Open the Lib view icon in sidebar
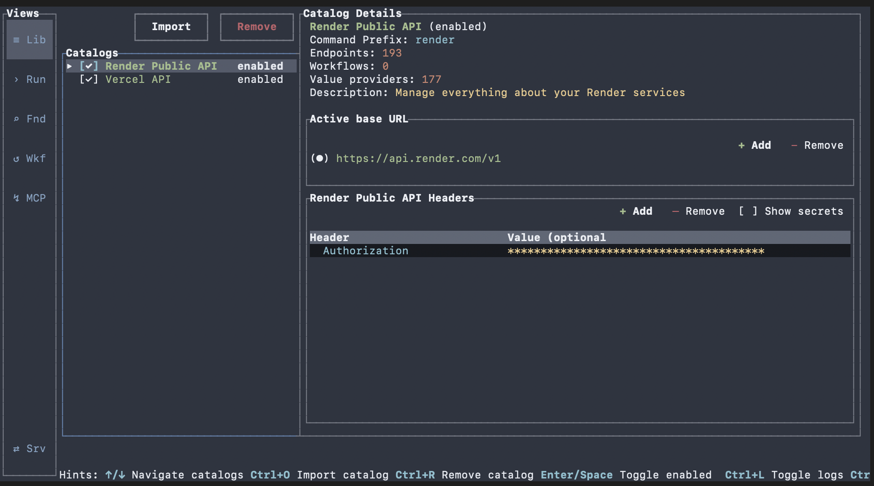 point(16,40)
